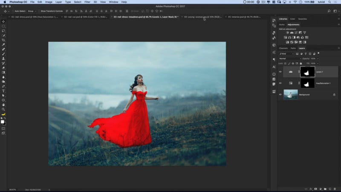Toggle lock all padlock icon
Image resolution: width=341 pixels, height=192 pixels.
(x=301, y=63)
